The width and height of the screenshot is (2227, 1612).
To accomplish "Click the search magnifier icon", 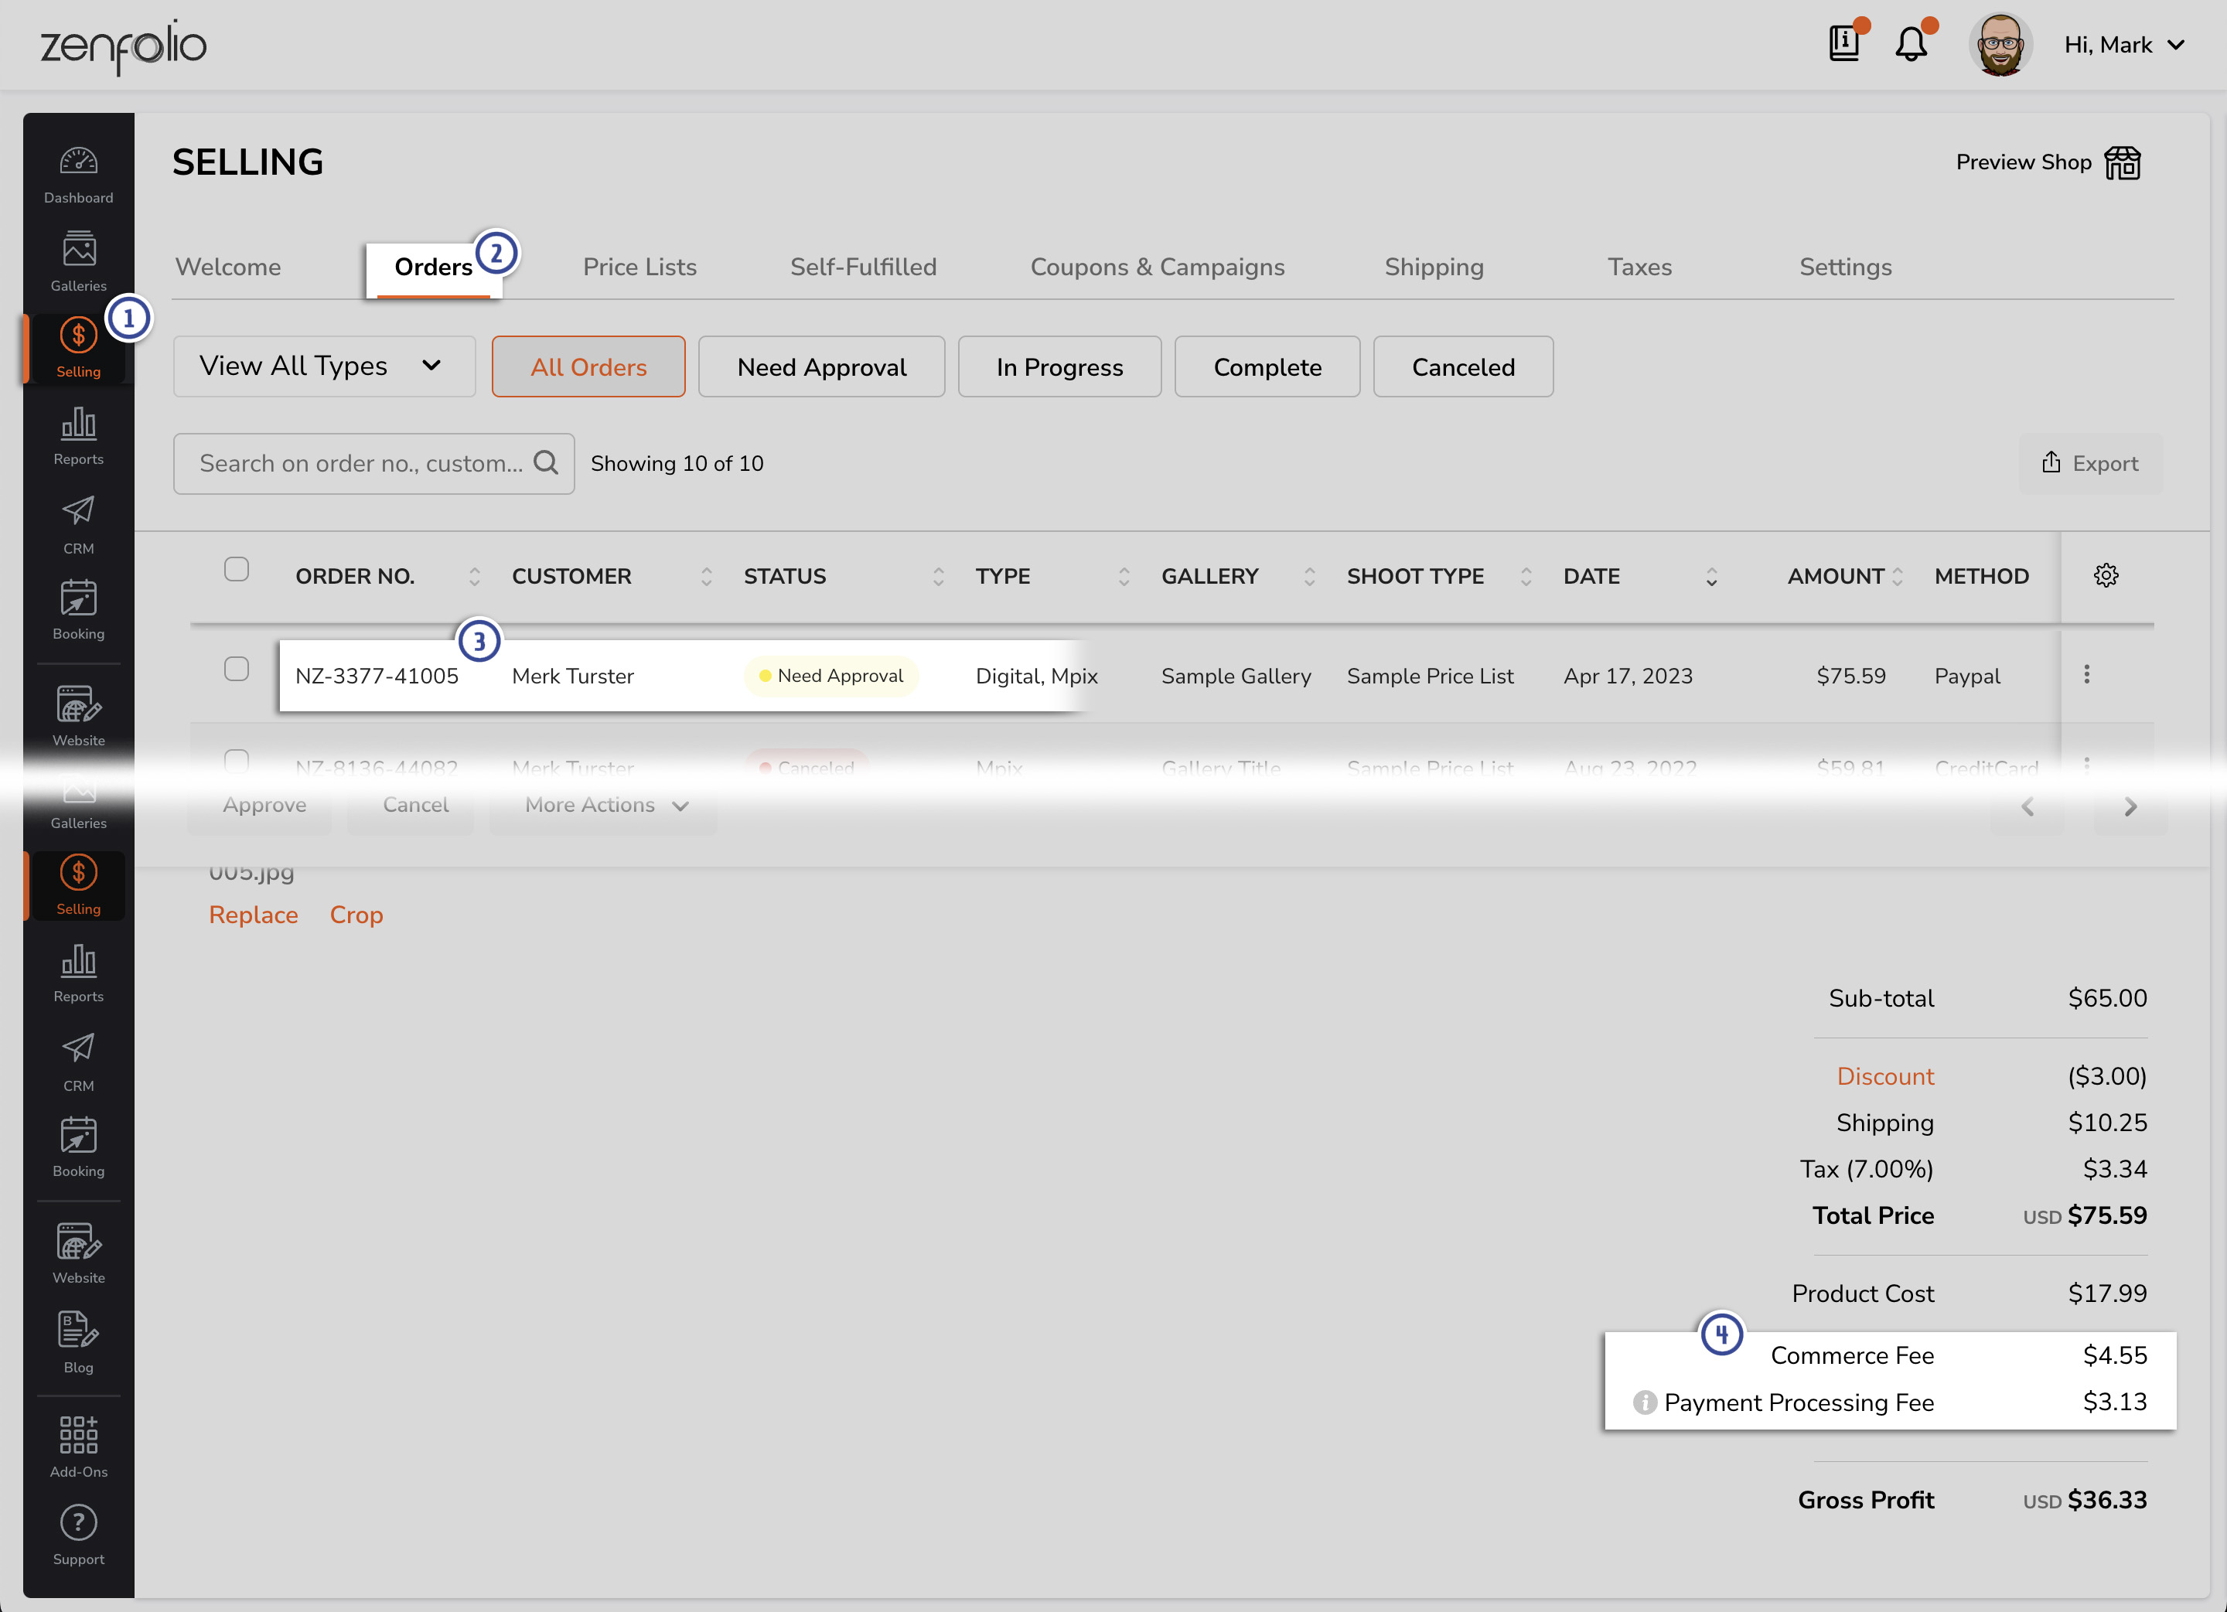I will [546, 462].
